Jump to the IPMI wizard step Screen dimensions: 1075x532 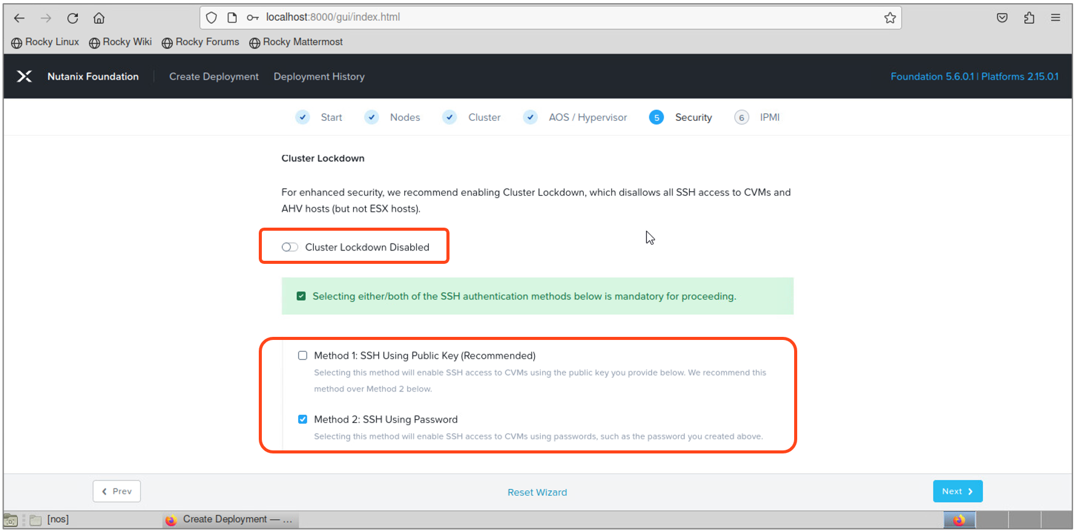tap(770, 117)
